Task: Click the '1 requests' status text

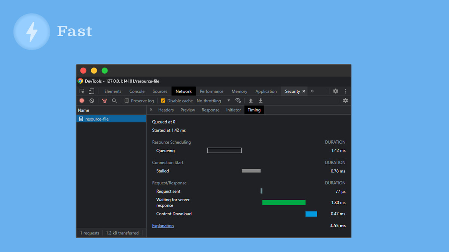Action: (89, 233)
